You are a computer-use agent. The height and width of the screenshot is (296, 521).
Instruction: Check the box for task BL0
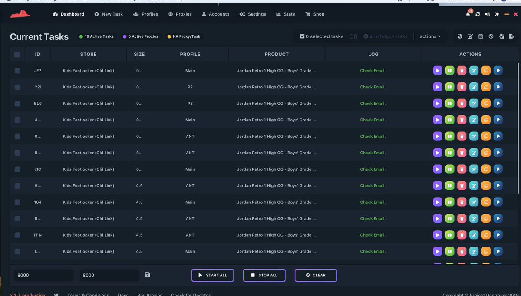(x=17, y=104)
